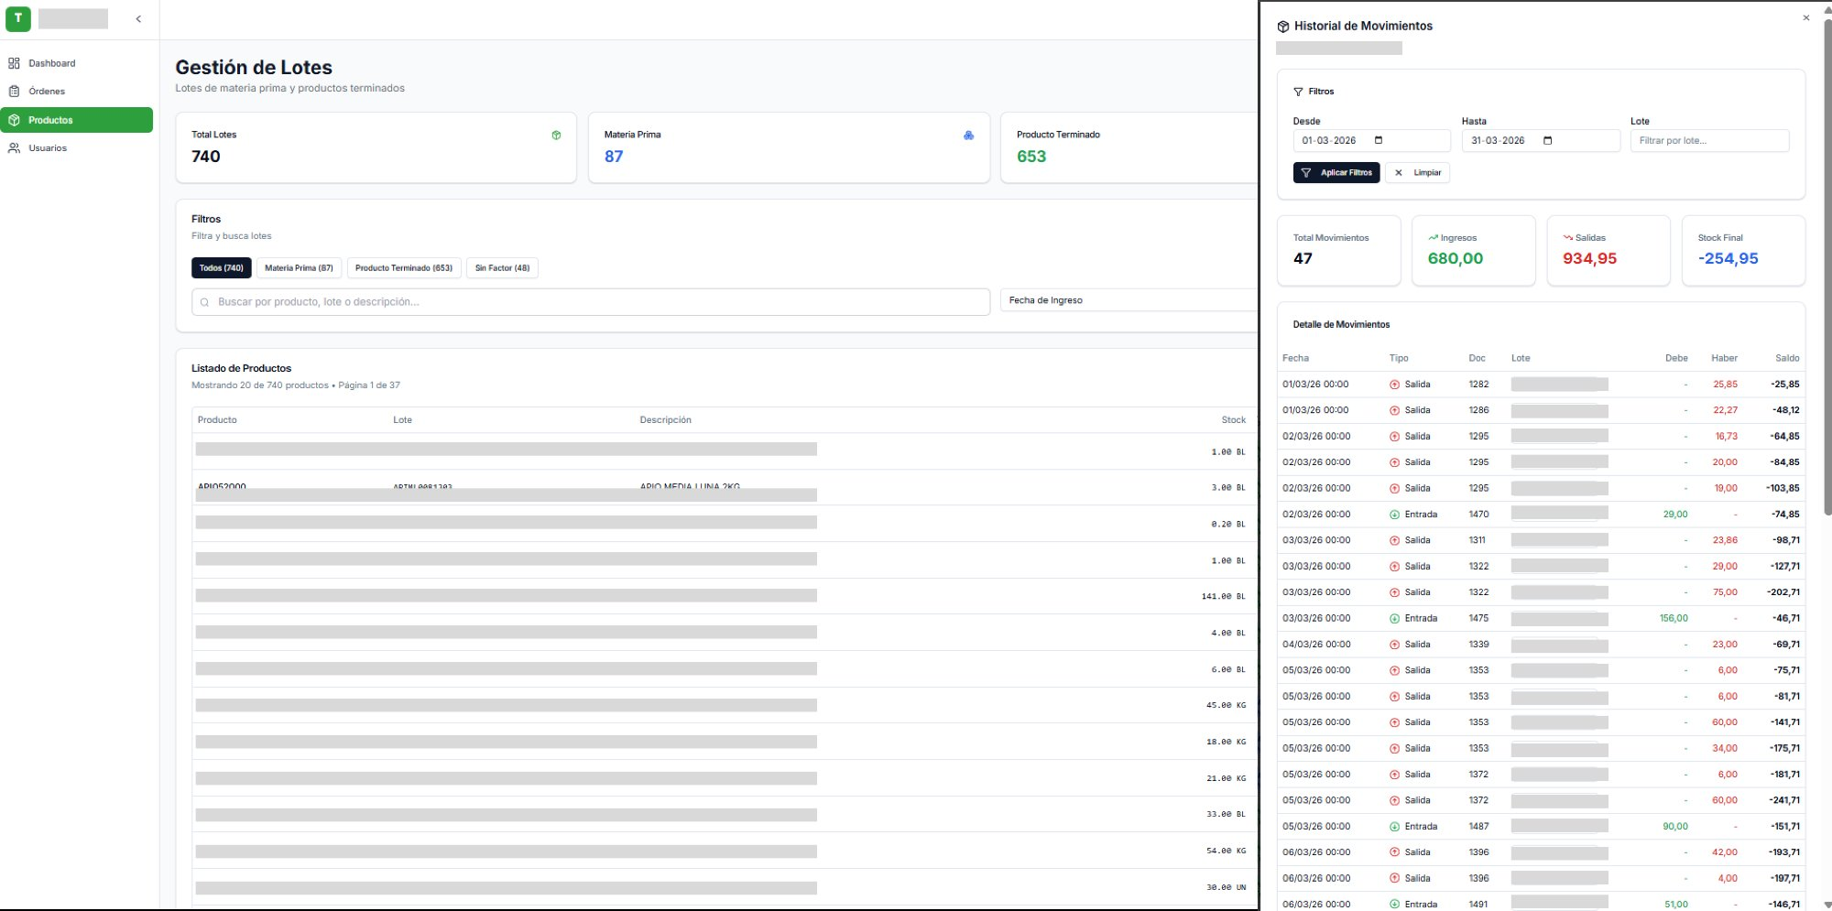The image size is (1832, 911).
Task: Select the Sin Factor (48) filter
Action: [502, 268]
